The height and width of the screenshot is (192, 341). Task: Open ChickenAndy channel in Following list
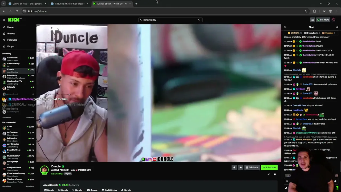click(18, 65)
